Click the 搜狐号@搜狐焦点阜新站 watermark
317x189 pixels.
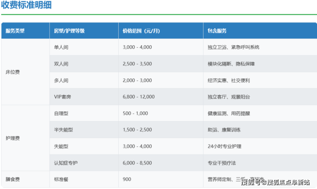click(x=275, y=183)
